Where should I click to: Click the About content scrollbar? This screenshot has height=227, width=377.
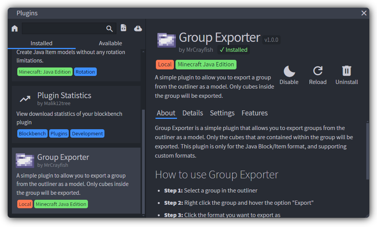367,151
